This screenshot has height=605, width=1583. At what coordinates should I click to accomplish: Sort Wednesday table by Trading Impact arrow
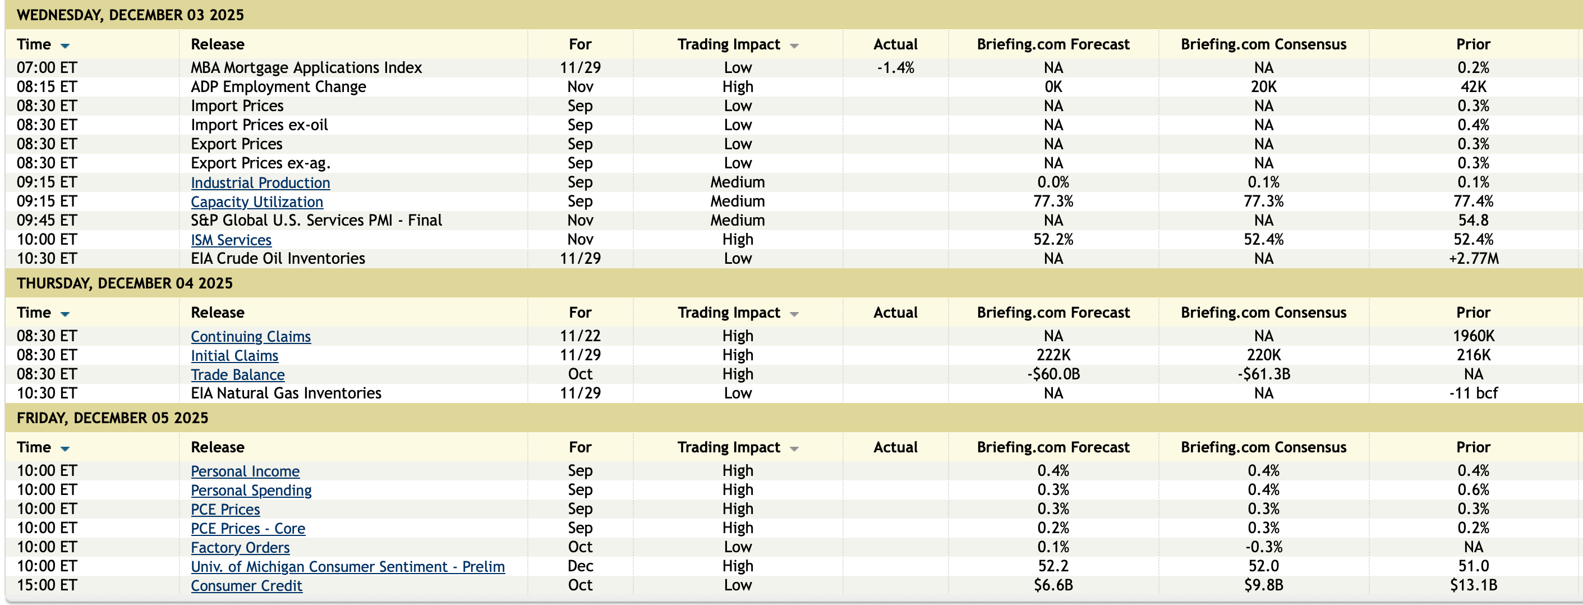(x=794, y=45)
